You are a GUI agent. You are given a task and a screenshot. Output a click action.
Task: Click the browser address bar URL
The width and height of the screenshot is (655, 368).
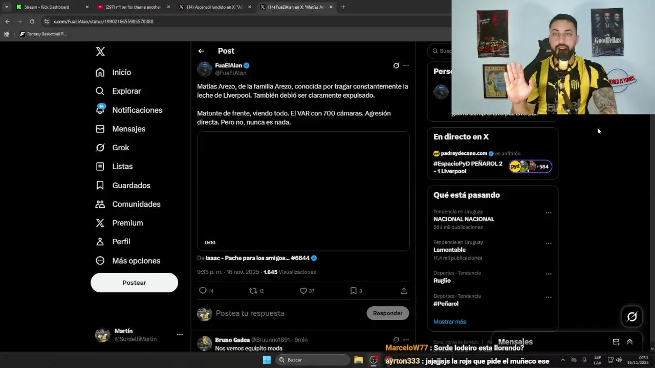click(103, 21)
